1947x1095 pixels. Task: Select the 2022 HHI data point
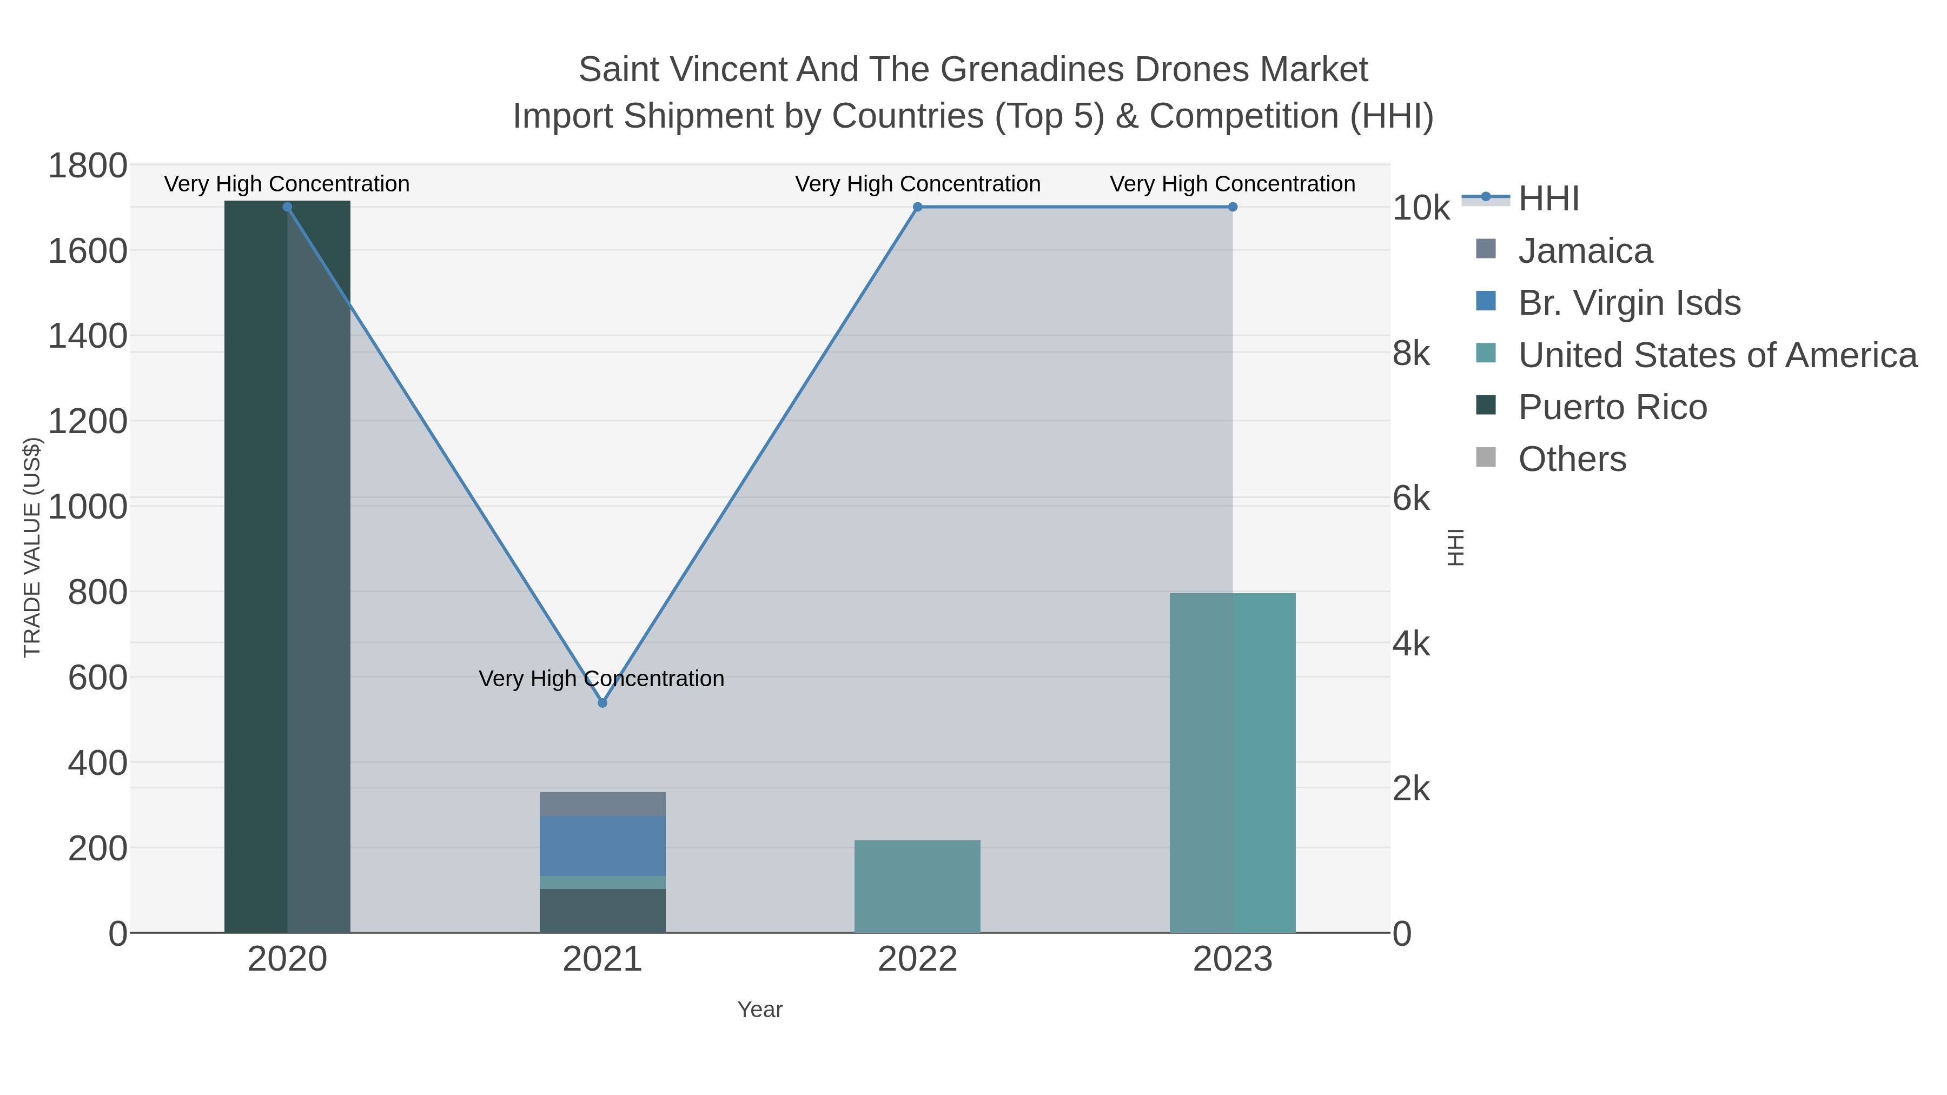click(918, 207)
